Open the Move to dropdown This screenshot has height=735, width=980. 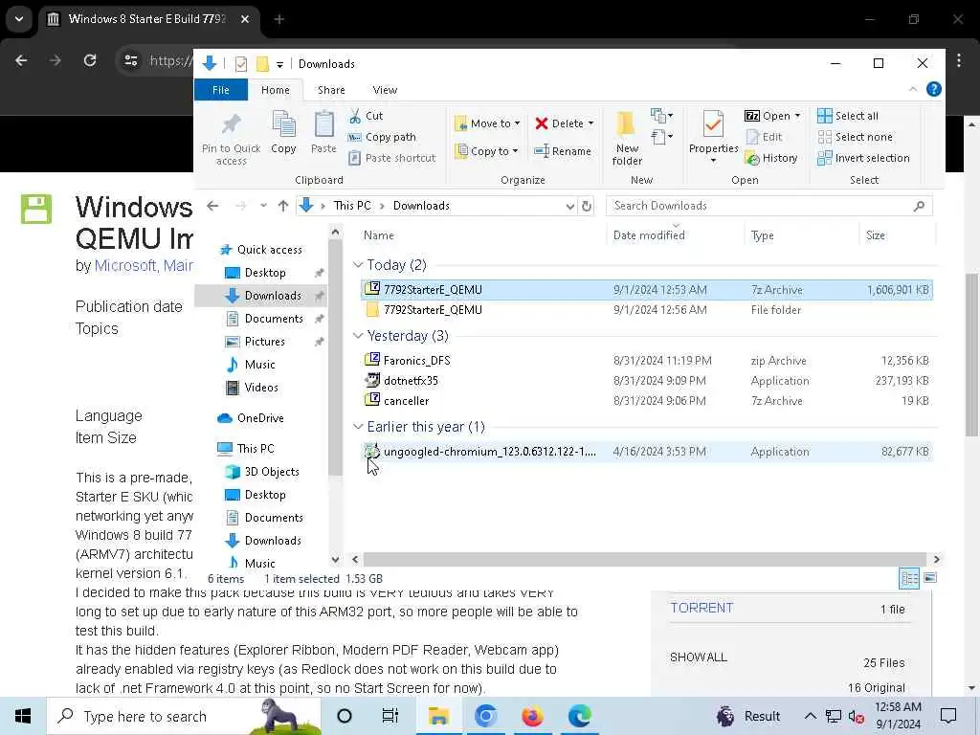click(487, 123)
